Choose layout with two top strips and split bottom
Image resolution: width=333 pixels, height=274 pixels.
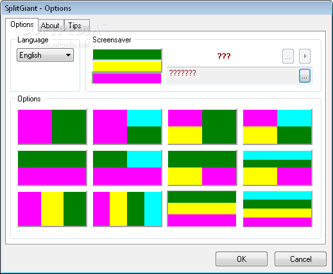tap(277, 167)
